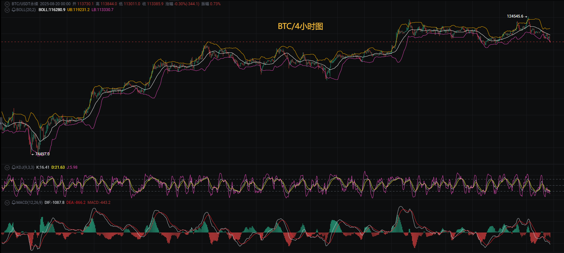
Task: Click the LB:113330.7 lower band value
Action: (102, 10)
